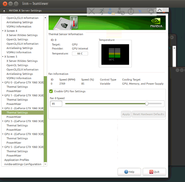Collapse the GPU 4 tree arrow
Screen dimensions: 185x182
(3, 134)
